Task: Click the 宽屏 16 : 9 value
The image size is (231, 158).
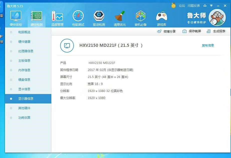Action: 95,84
